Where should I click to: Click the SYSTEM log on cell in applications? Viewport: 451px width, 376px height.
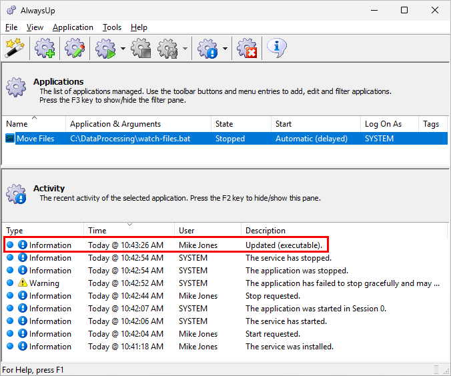379,139
